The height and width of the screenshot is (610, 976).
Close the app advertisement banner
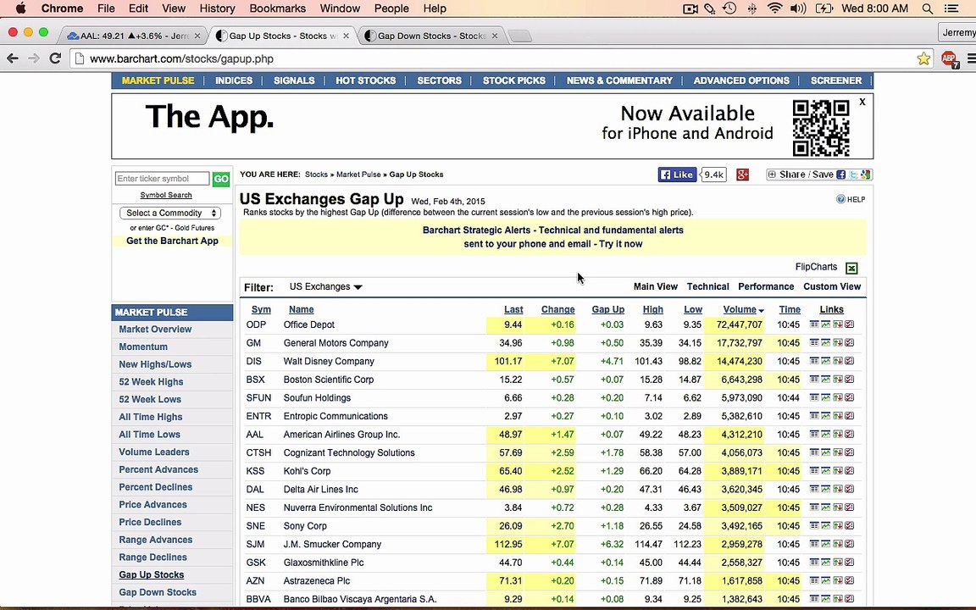(862, 102)
